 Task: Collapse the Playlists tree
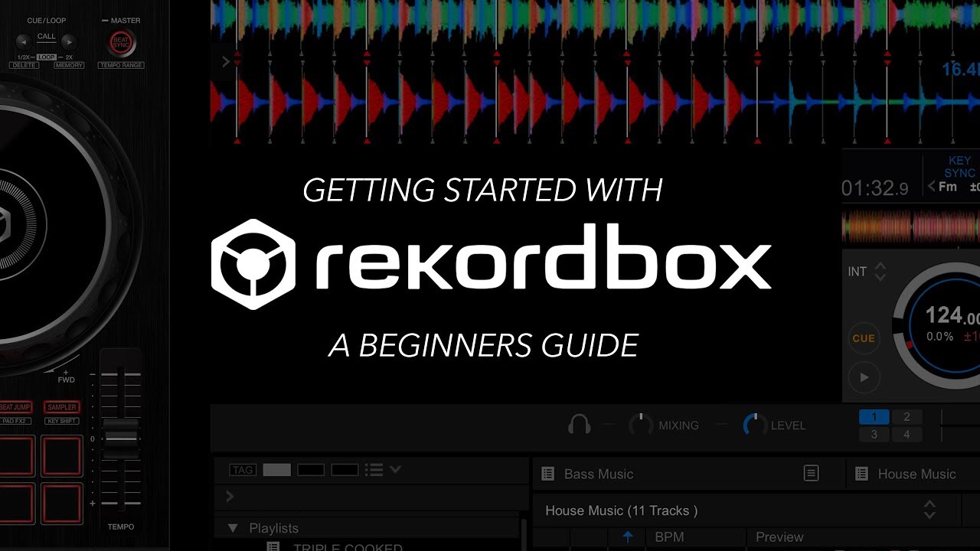(x=234, y=528)
